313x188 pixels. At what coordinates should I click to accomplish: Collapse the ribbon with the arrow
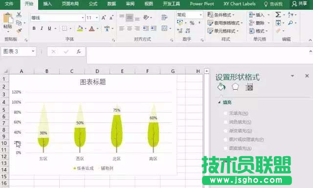(x=310, y=40)
